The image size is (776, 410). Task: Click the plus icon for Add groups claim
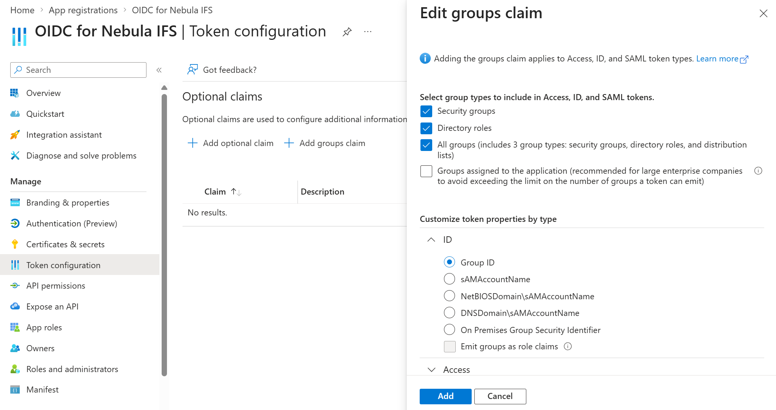(x=289, y=143)
